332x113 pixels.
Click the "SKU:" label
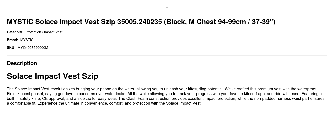point(11,48)
